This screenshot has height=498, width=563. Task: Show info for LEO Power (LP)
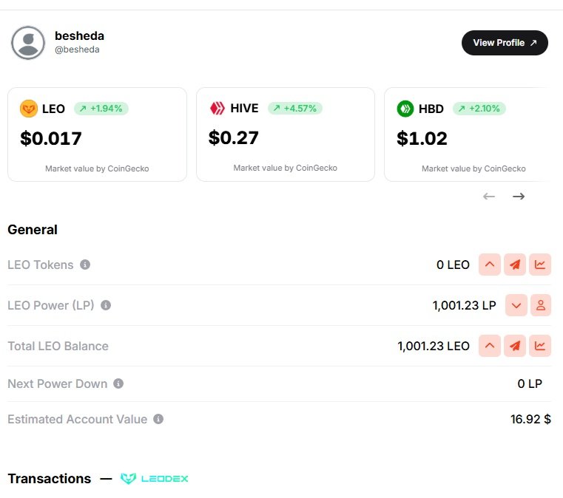point(106,305)
